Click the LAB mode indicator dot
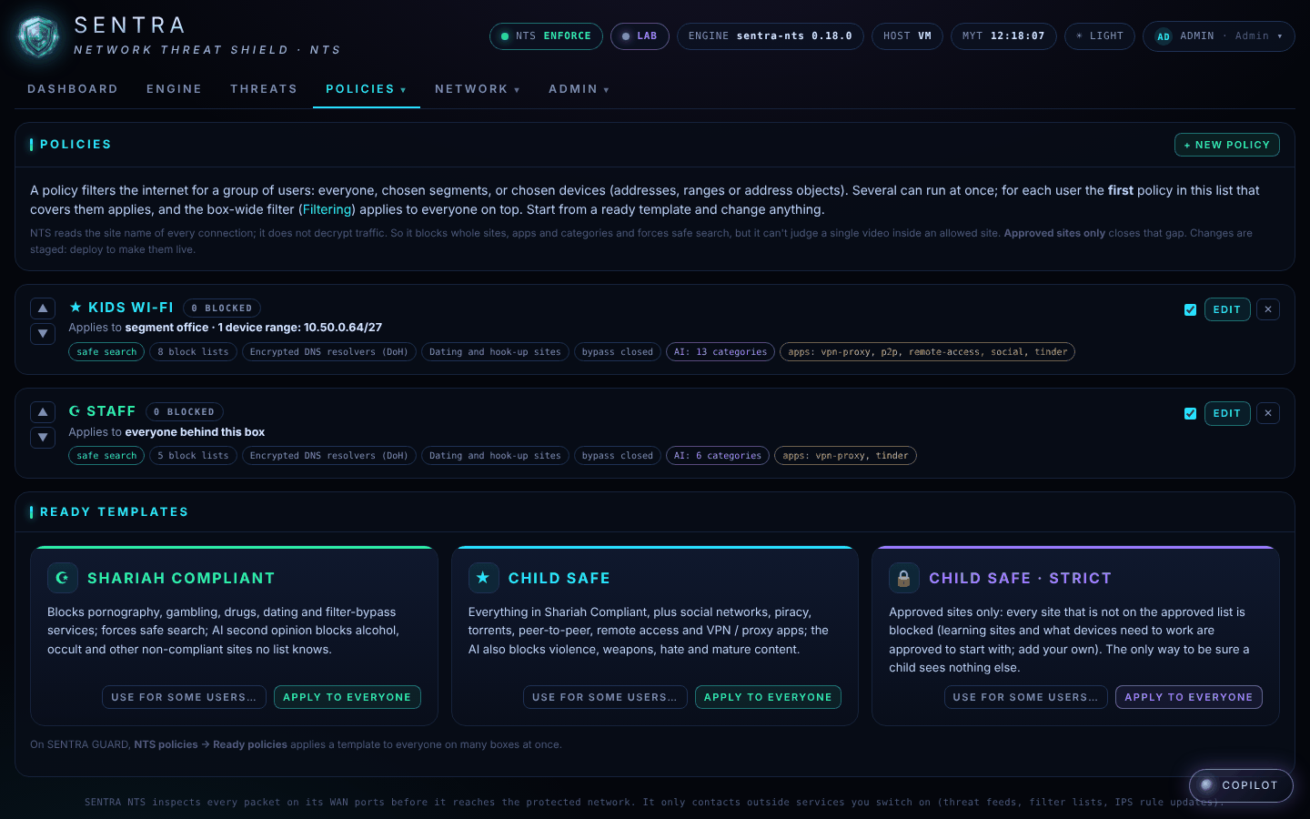This screenshot has width=1310, height=819. (x=626, y=36)
